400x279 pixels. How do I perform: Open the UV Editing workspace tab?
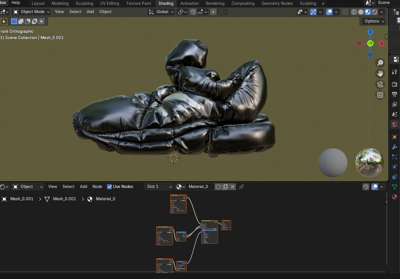pos(110,3)
